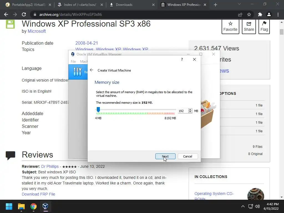284x213 pixels.
Task: Open the Windows Start menu
Action: pos(9,206)
